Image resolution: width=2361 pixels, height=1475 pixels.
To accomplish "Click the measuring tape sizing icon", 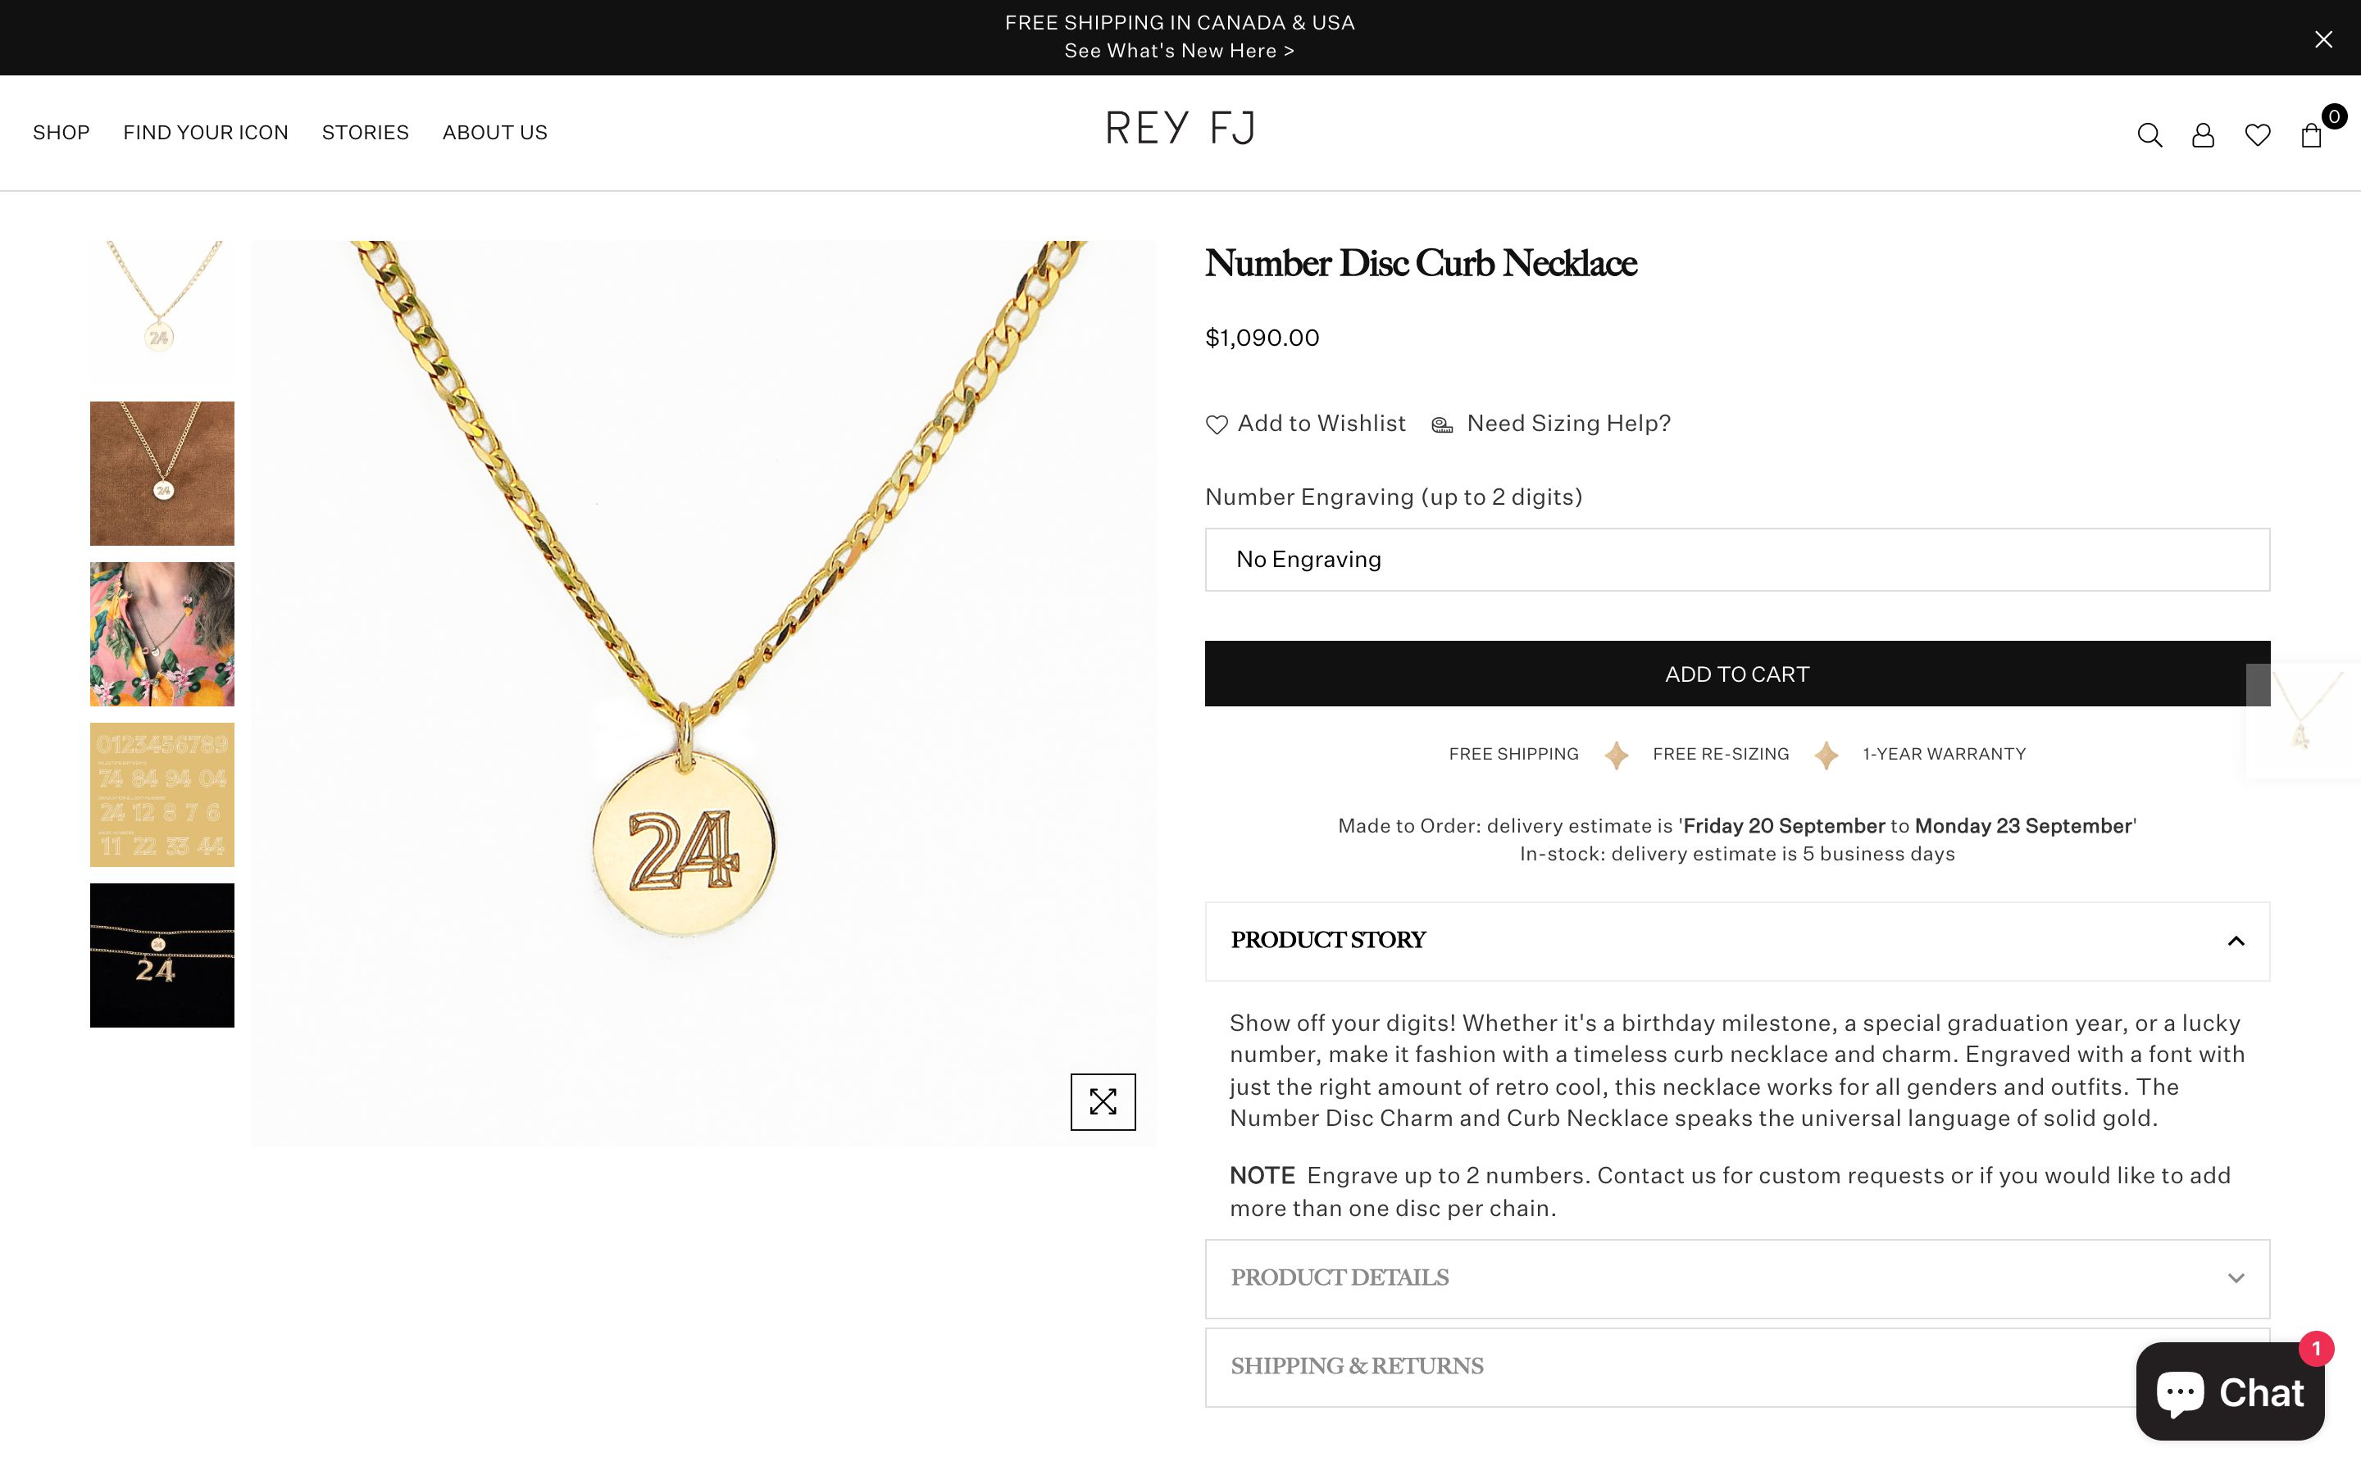I will pos(1440,424).
